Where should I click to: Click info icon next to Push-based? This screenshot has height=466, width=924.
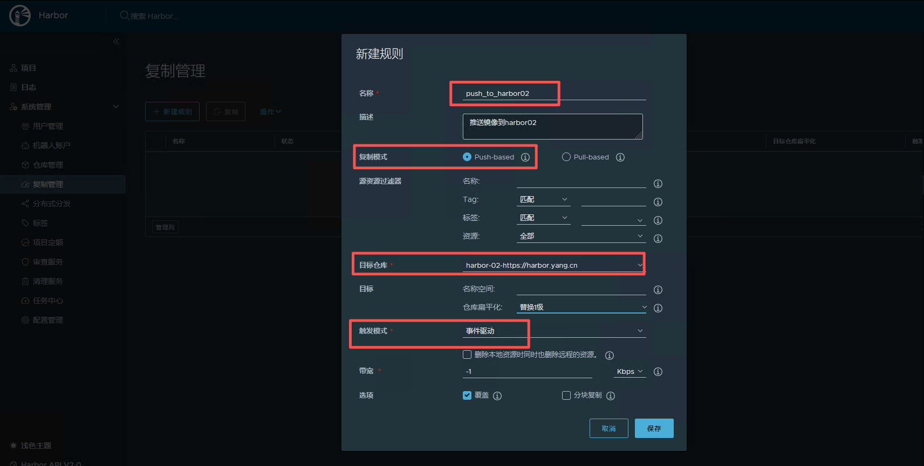[x=525, y=157]
